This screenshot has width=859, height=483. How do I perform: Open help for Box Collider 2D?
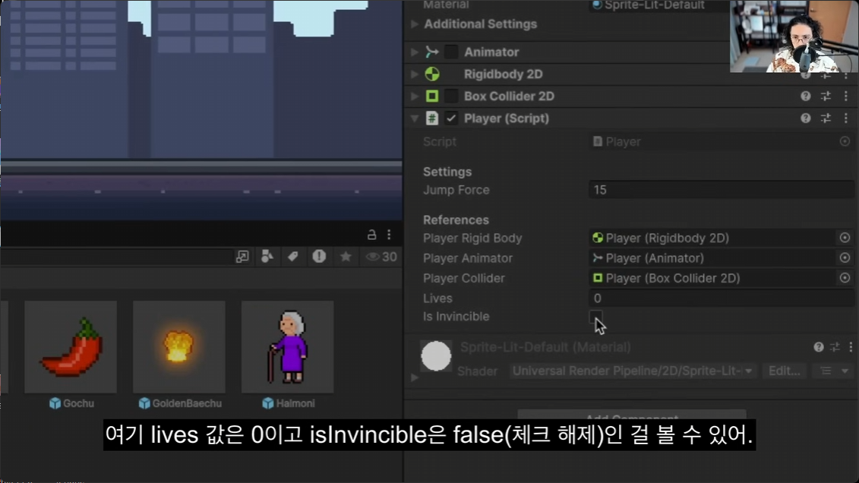(x=805, y=96)
